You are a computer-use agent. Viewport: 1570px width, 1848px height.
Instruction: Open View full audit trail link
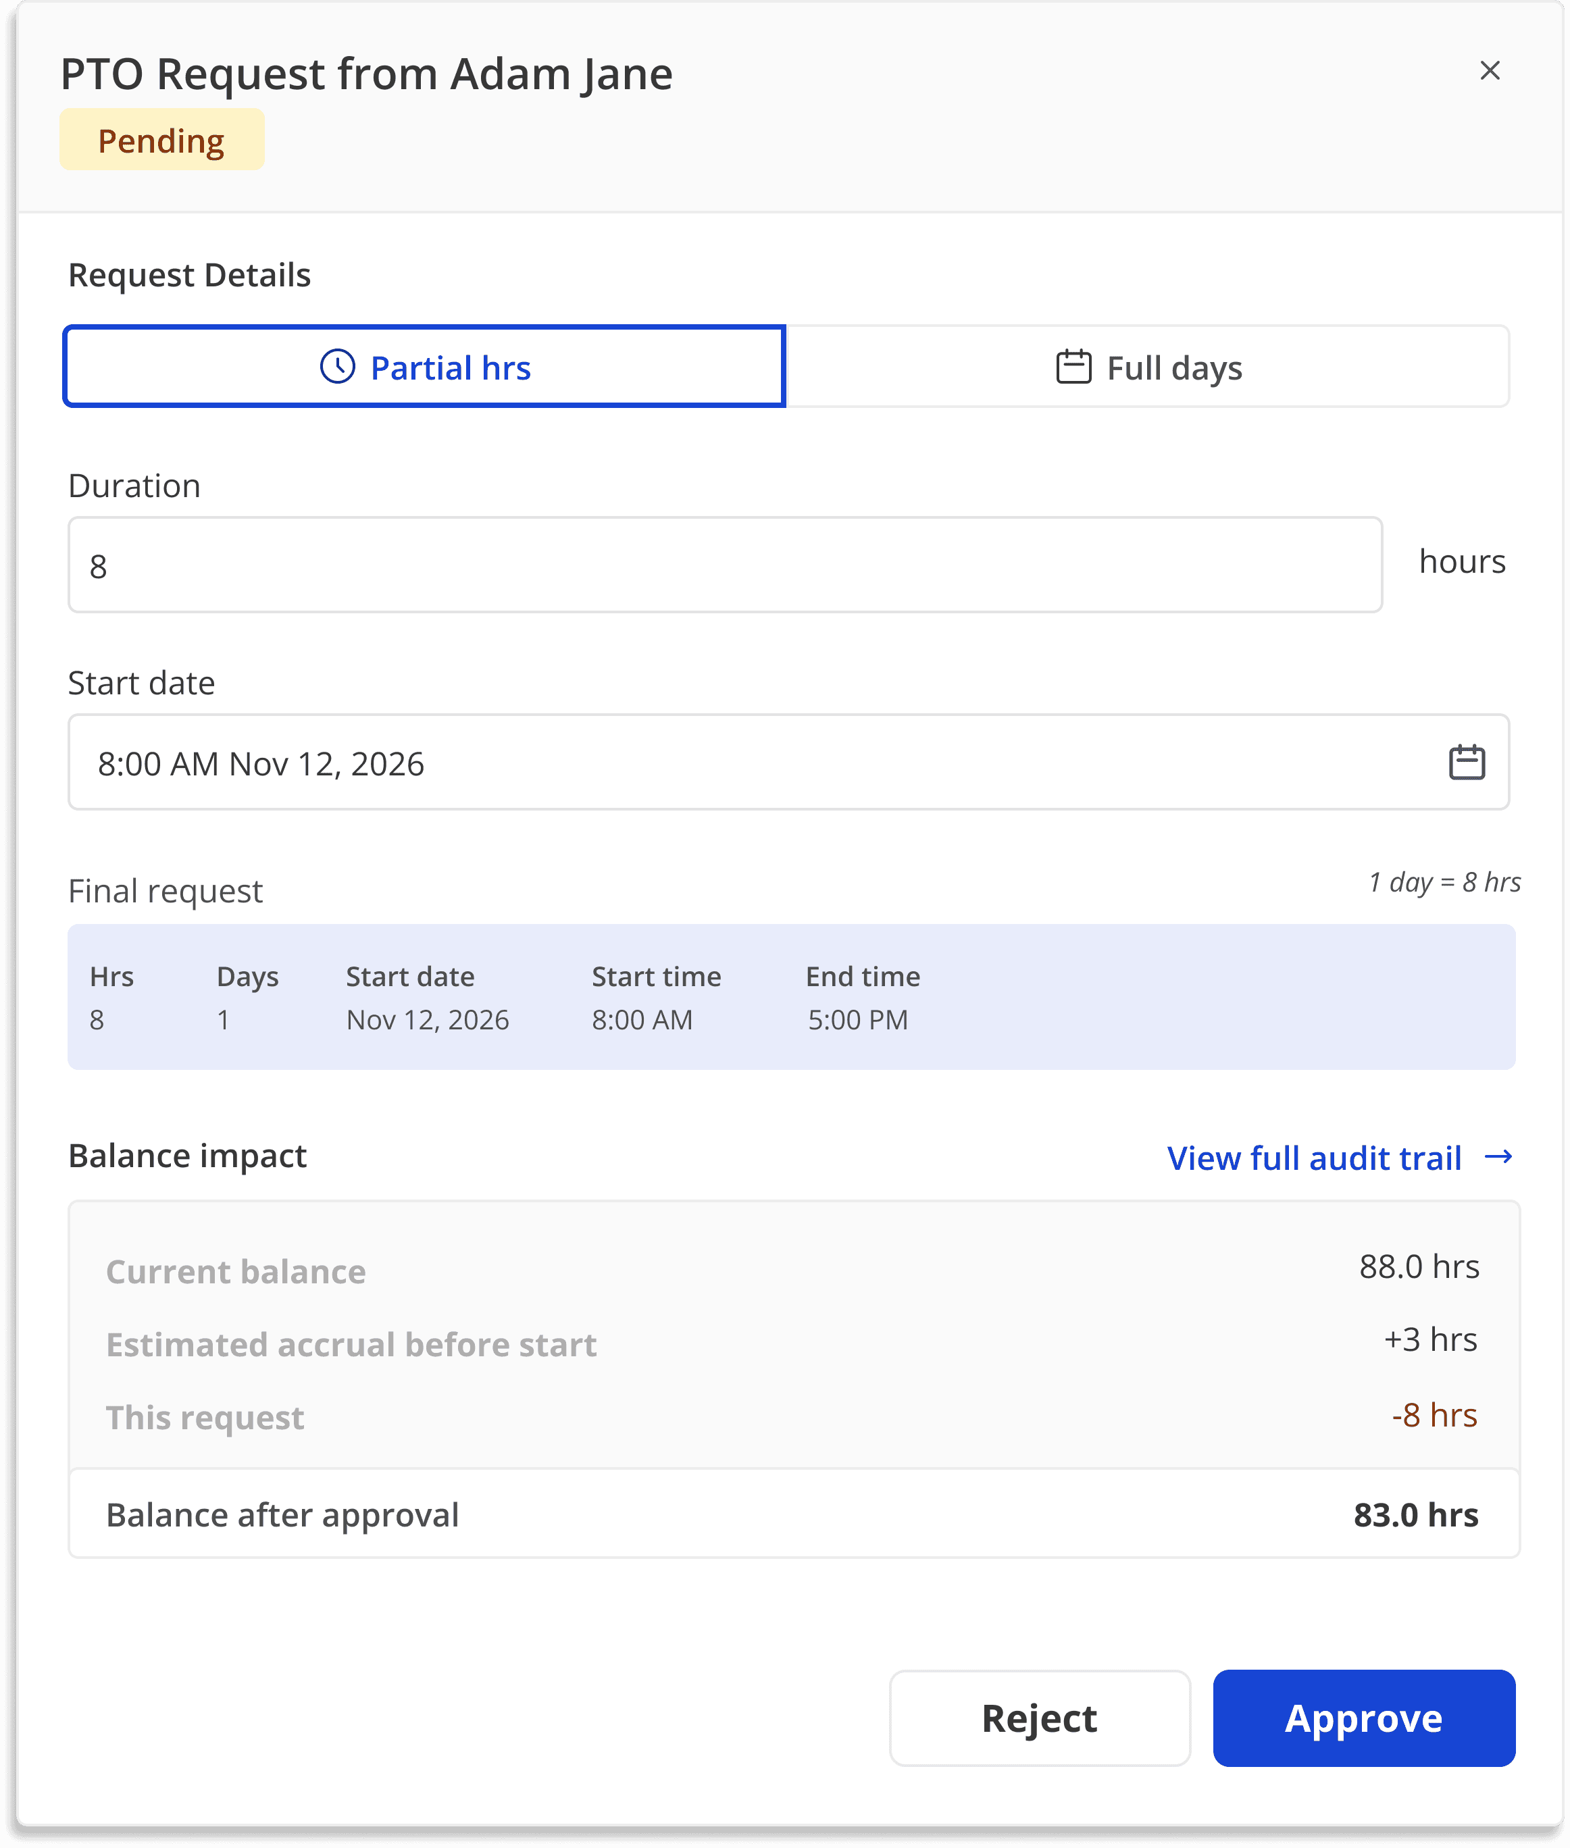click(x=1314, y=1158)
